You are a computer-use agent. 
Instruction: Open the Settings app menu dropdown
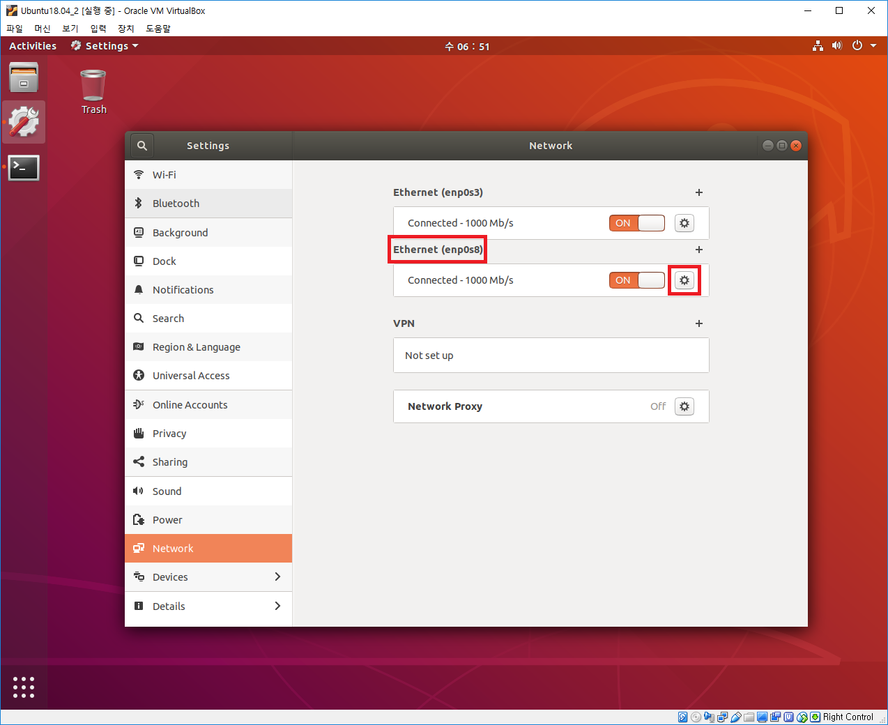pos(105,46)
